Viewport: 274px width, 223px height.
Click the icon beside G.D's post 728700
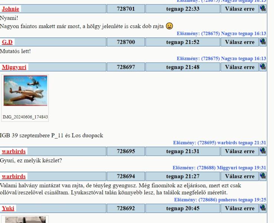pos(263,42)
